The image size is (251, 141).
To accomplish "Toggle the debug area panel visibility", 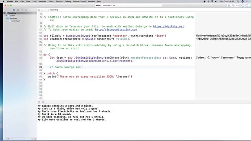I will (247, 5).
